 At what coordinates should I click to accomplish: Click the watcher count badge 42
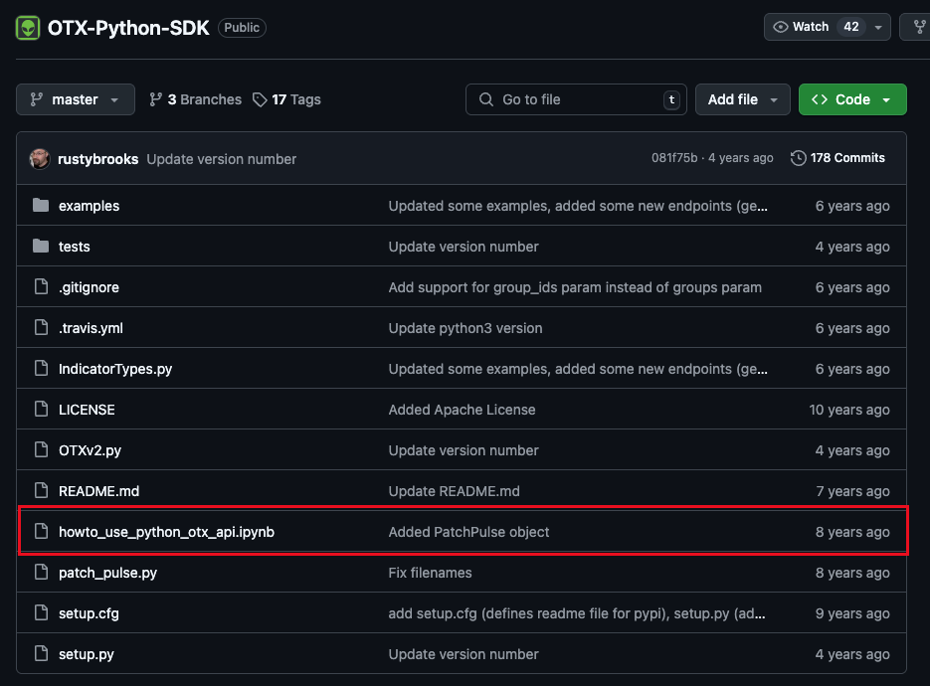coord(851,27)
